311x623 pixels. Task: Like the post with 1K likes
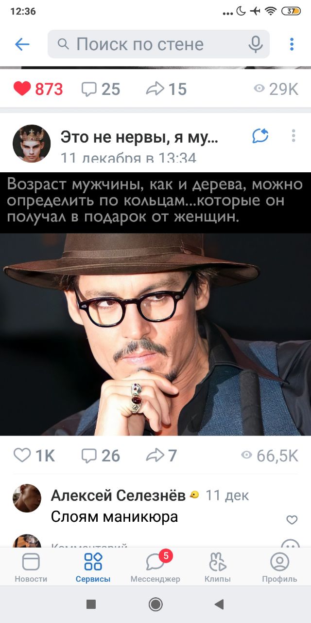(x=34, y=455)
